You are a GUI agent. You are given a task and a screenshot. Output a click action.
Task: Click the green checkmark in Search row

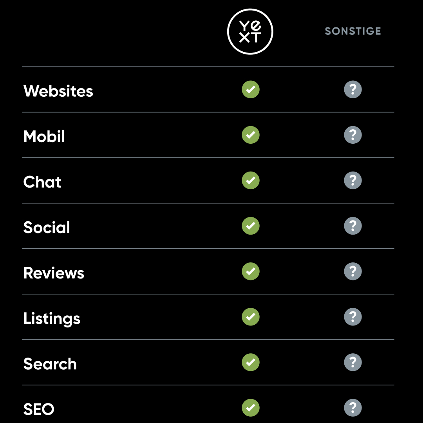(251, 362)
